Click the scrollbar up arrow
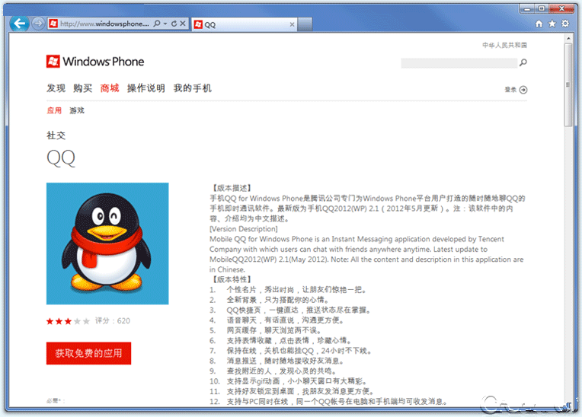The width and height of the screenshot is (582, 417). 568,38
